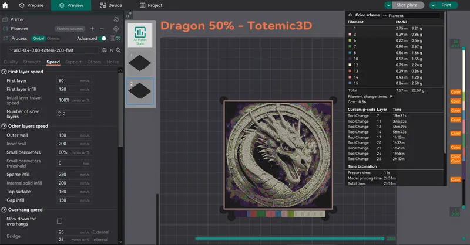Go to the Home screen icon
Image resolution: width=470 pixels, height=245 pixels.
coord(5,5)
